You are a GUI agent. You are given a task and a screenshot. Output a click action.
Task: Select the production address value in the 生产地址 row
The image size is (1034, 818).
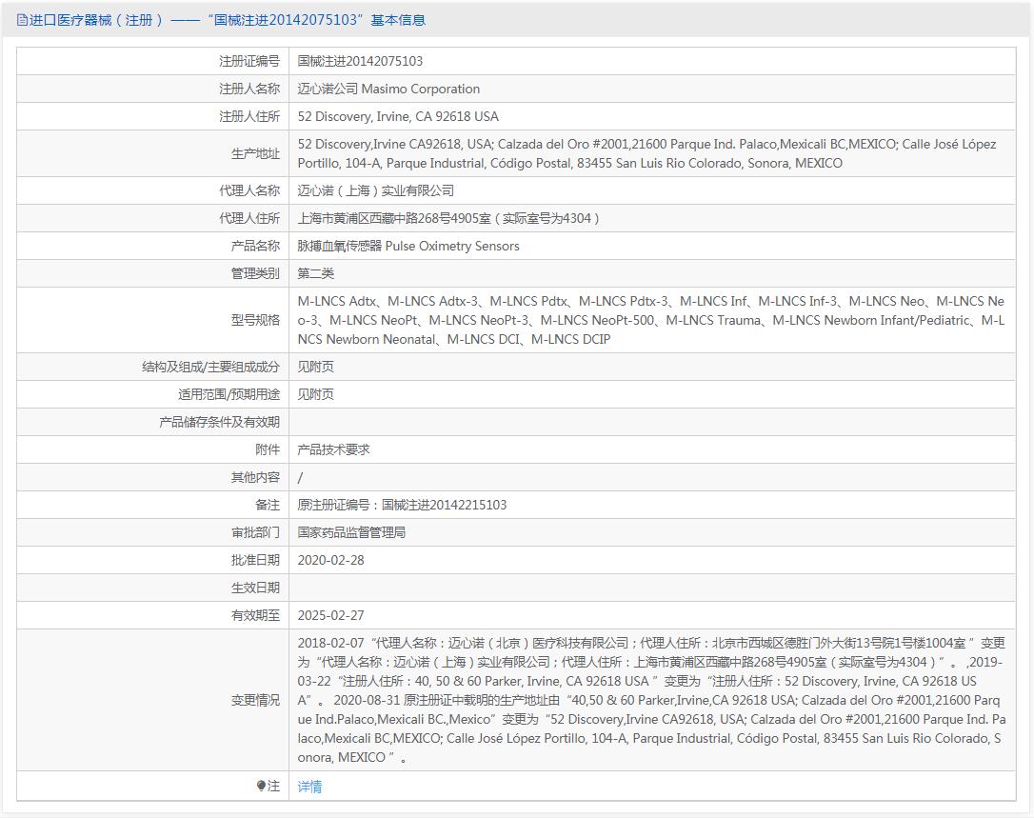click(646, 153)
